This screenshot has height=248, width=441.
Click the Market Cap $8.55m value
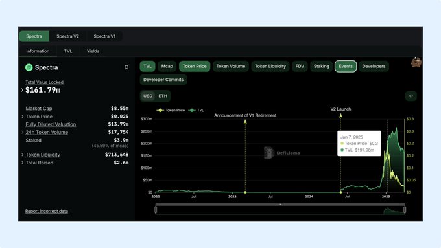click(x=119, y=108)
